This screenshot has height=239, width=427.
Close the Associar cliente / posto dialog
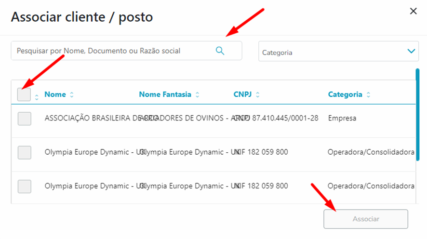coord(413,11)
